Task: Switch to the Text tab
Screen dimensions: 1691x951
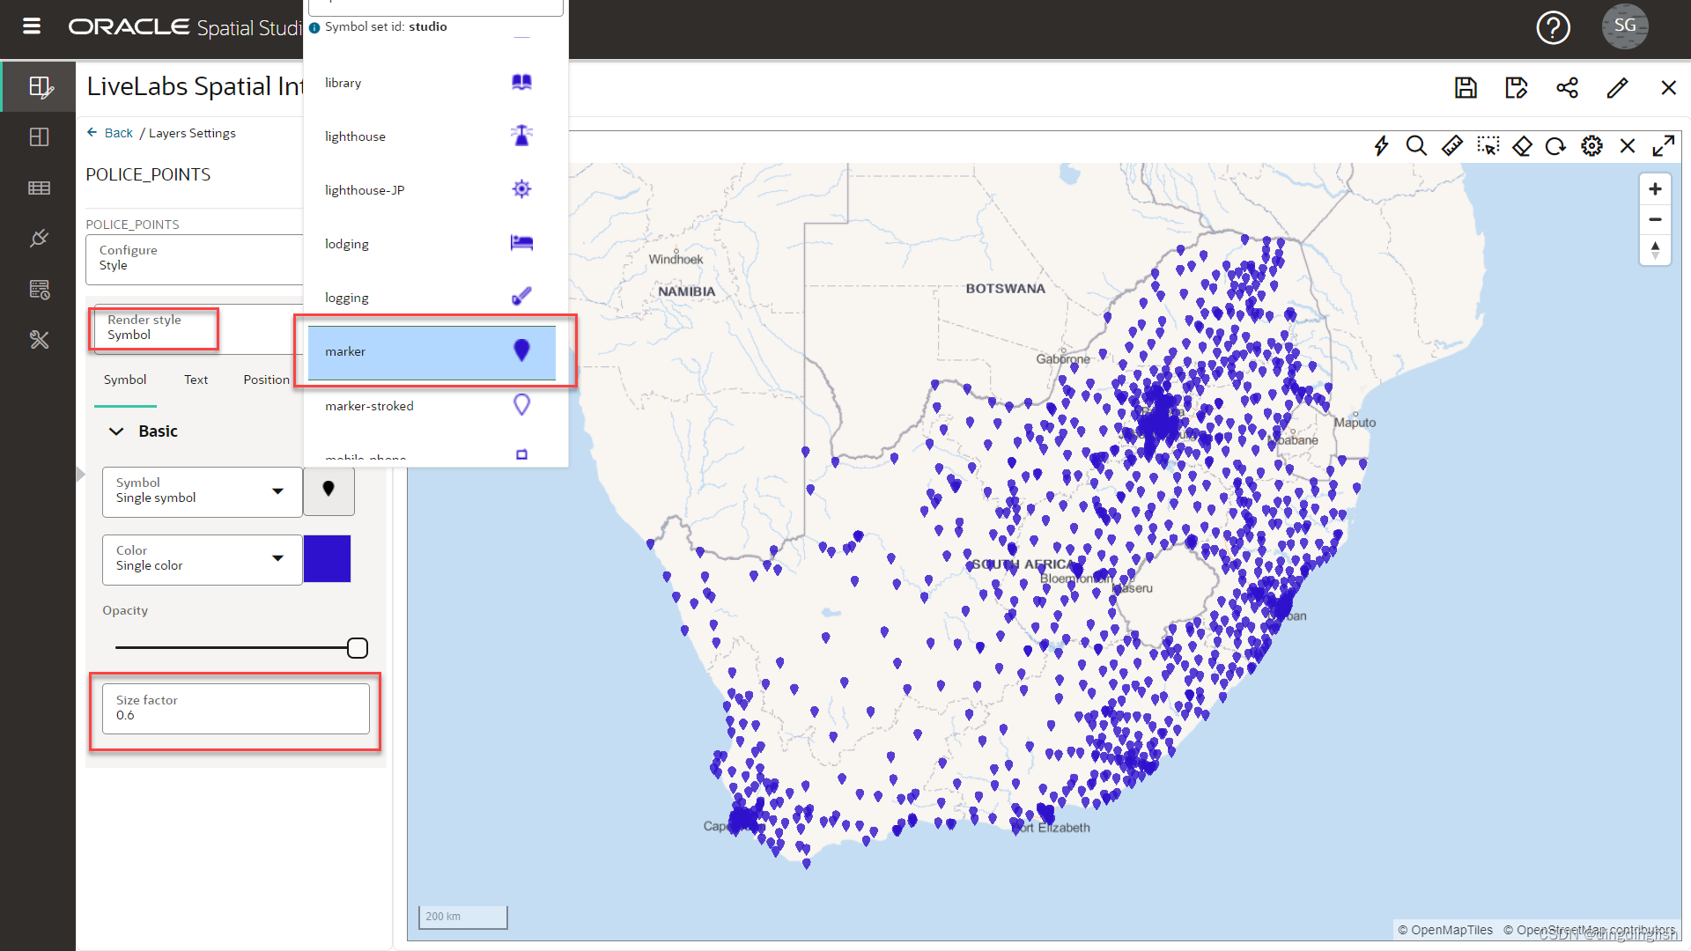Action: pos(196,380)
